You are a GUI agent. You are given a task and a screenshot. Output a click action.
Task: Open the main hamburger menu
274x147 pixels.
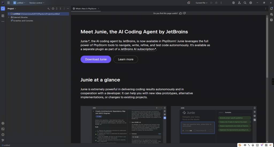click(8, 3)
